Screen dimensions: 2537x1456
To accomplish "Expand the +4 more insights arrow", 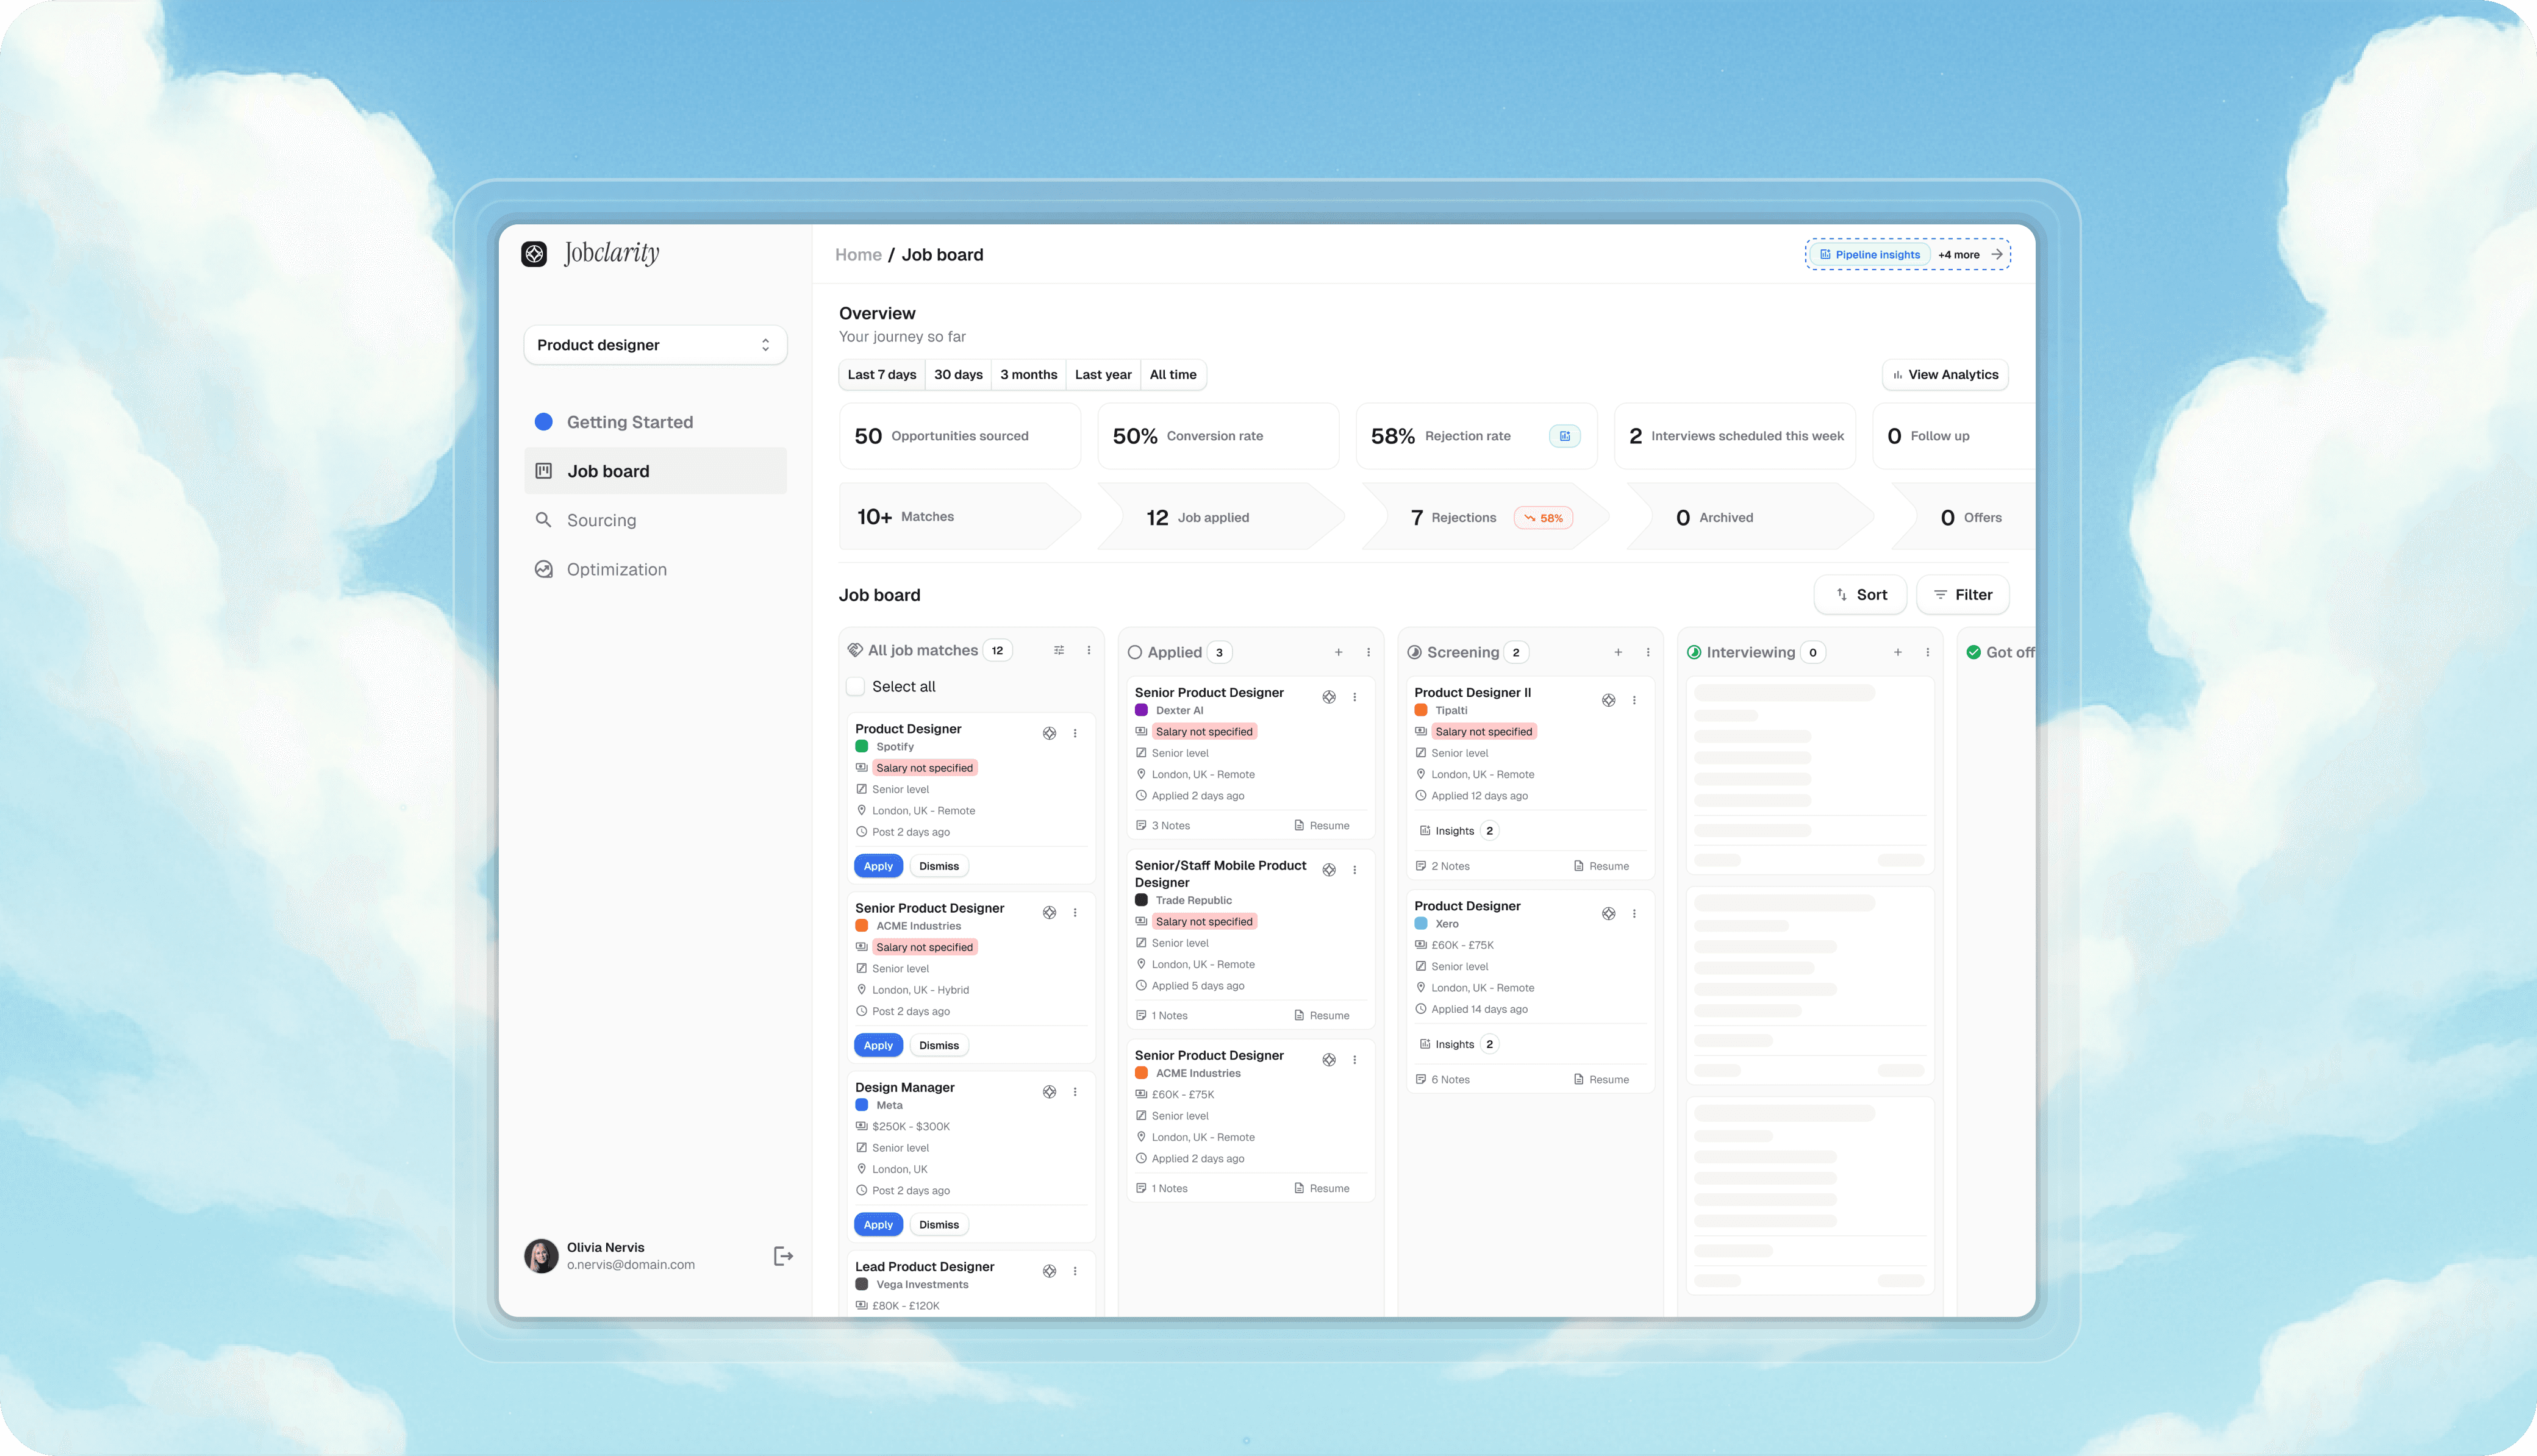I will coord(1996,254).
